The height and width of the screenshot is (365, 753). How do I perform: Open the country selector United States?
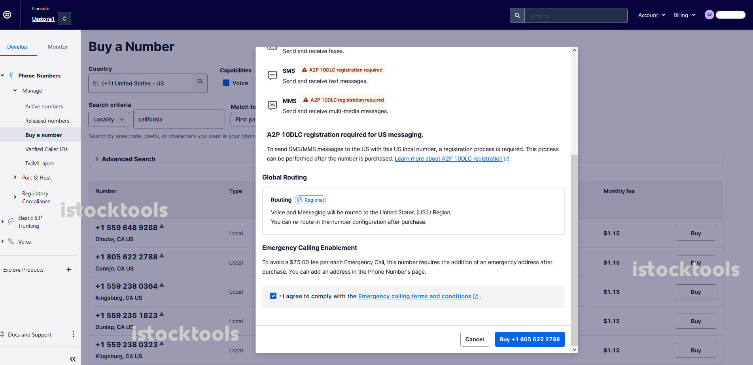(140, 83)
